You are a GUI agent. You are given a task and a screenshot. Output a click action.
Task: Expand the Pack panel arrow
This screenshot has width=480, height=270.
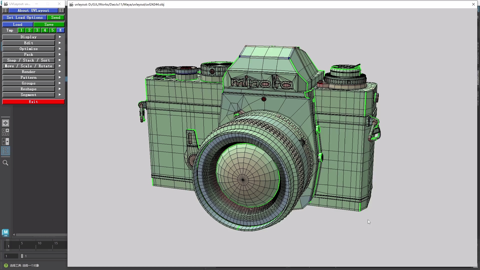(60, 54)
